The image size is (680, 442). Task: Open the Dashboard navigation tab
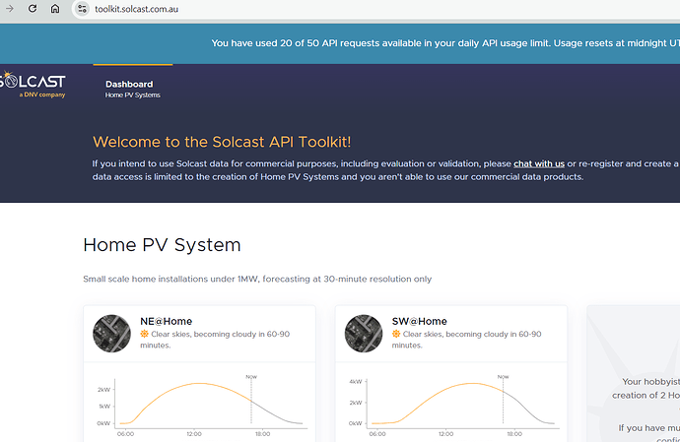(129, 84)
